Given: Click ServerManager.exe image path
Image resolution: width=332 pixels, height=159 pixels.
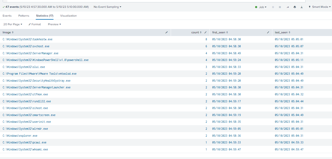Looking at the screenshot, I should [30, 53].
